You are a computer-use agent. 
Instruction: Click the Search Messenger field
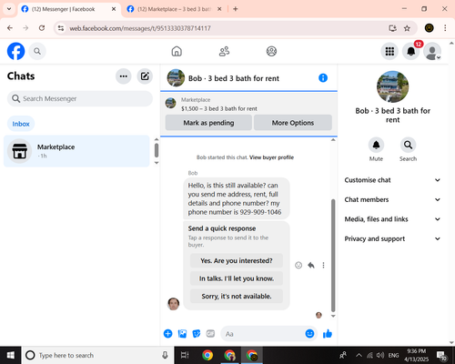tap(80, 98)
